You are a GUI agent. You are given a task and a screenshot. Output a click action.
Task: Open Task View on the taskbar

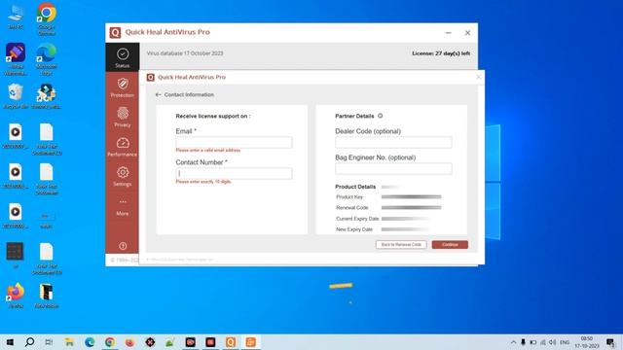[49, 342]
